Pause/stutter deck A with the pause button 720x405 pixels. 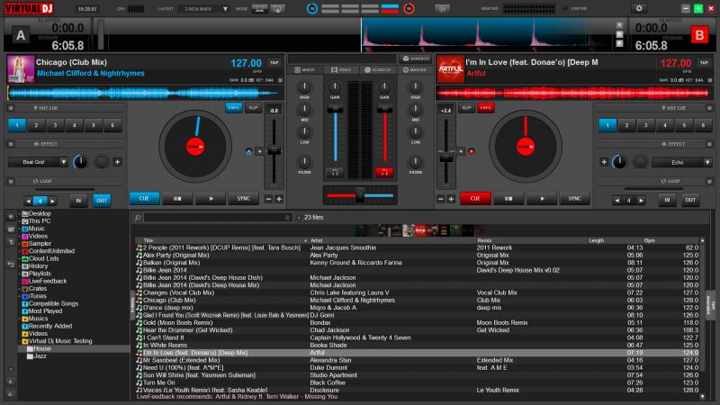[x=177, y=199]
